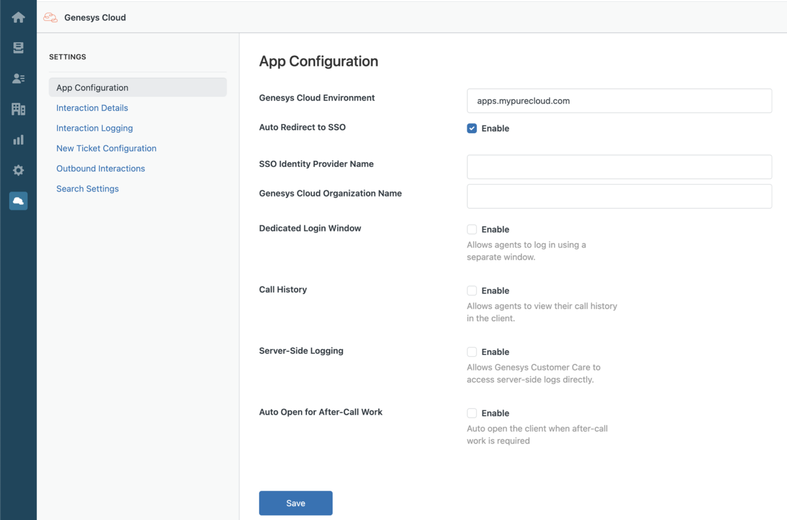Click the SSO Identity Provider Name field

coord(619,167)
